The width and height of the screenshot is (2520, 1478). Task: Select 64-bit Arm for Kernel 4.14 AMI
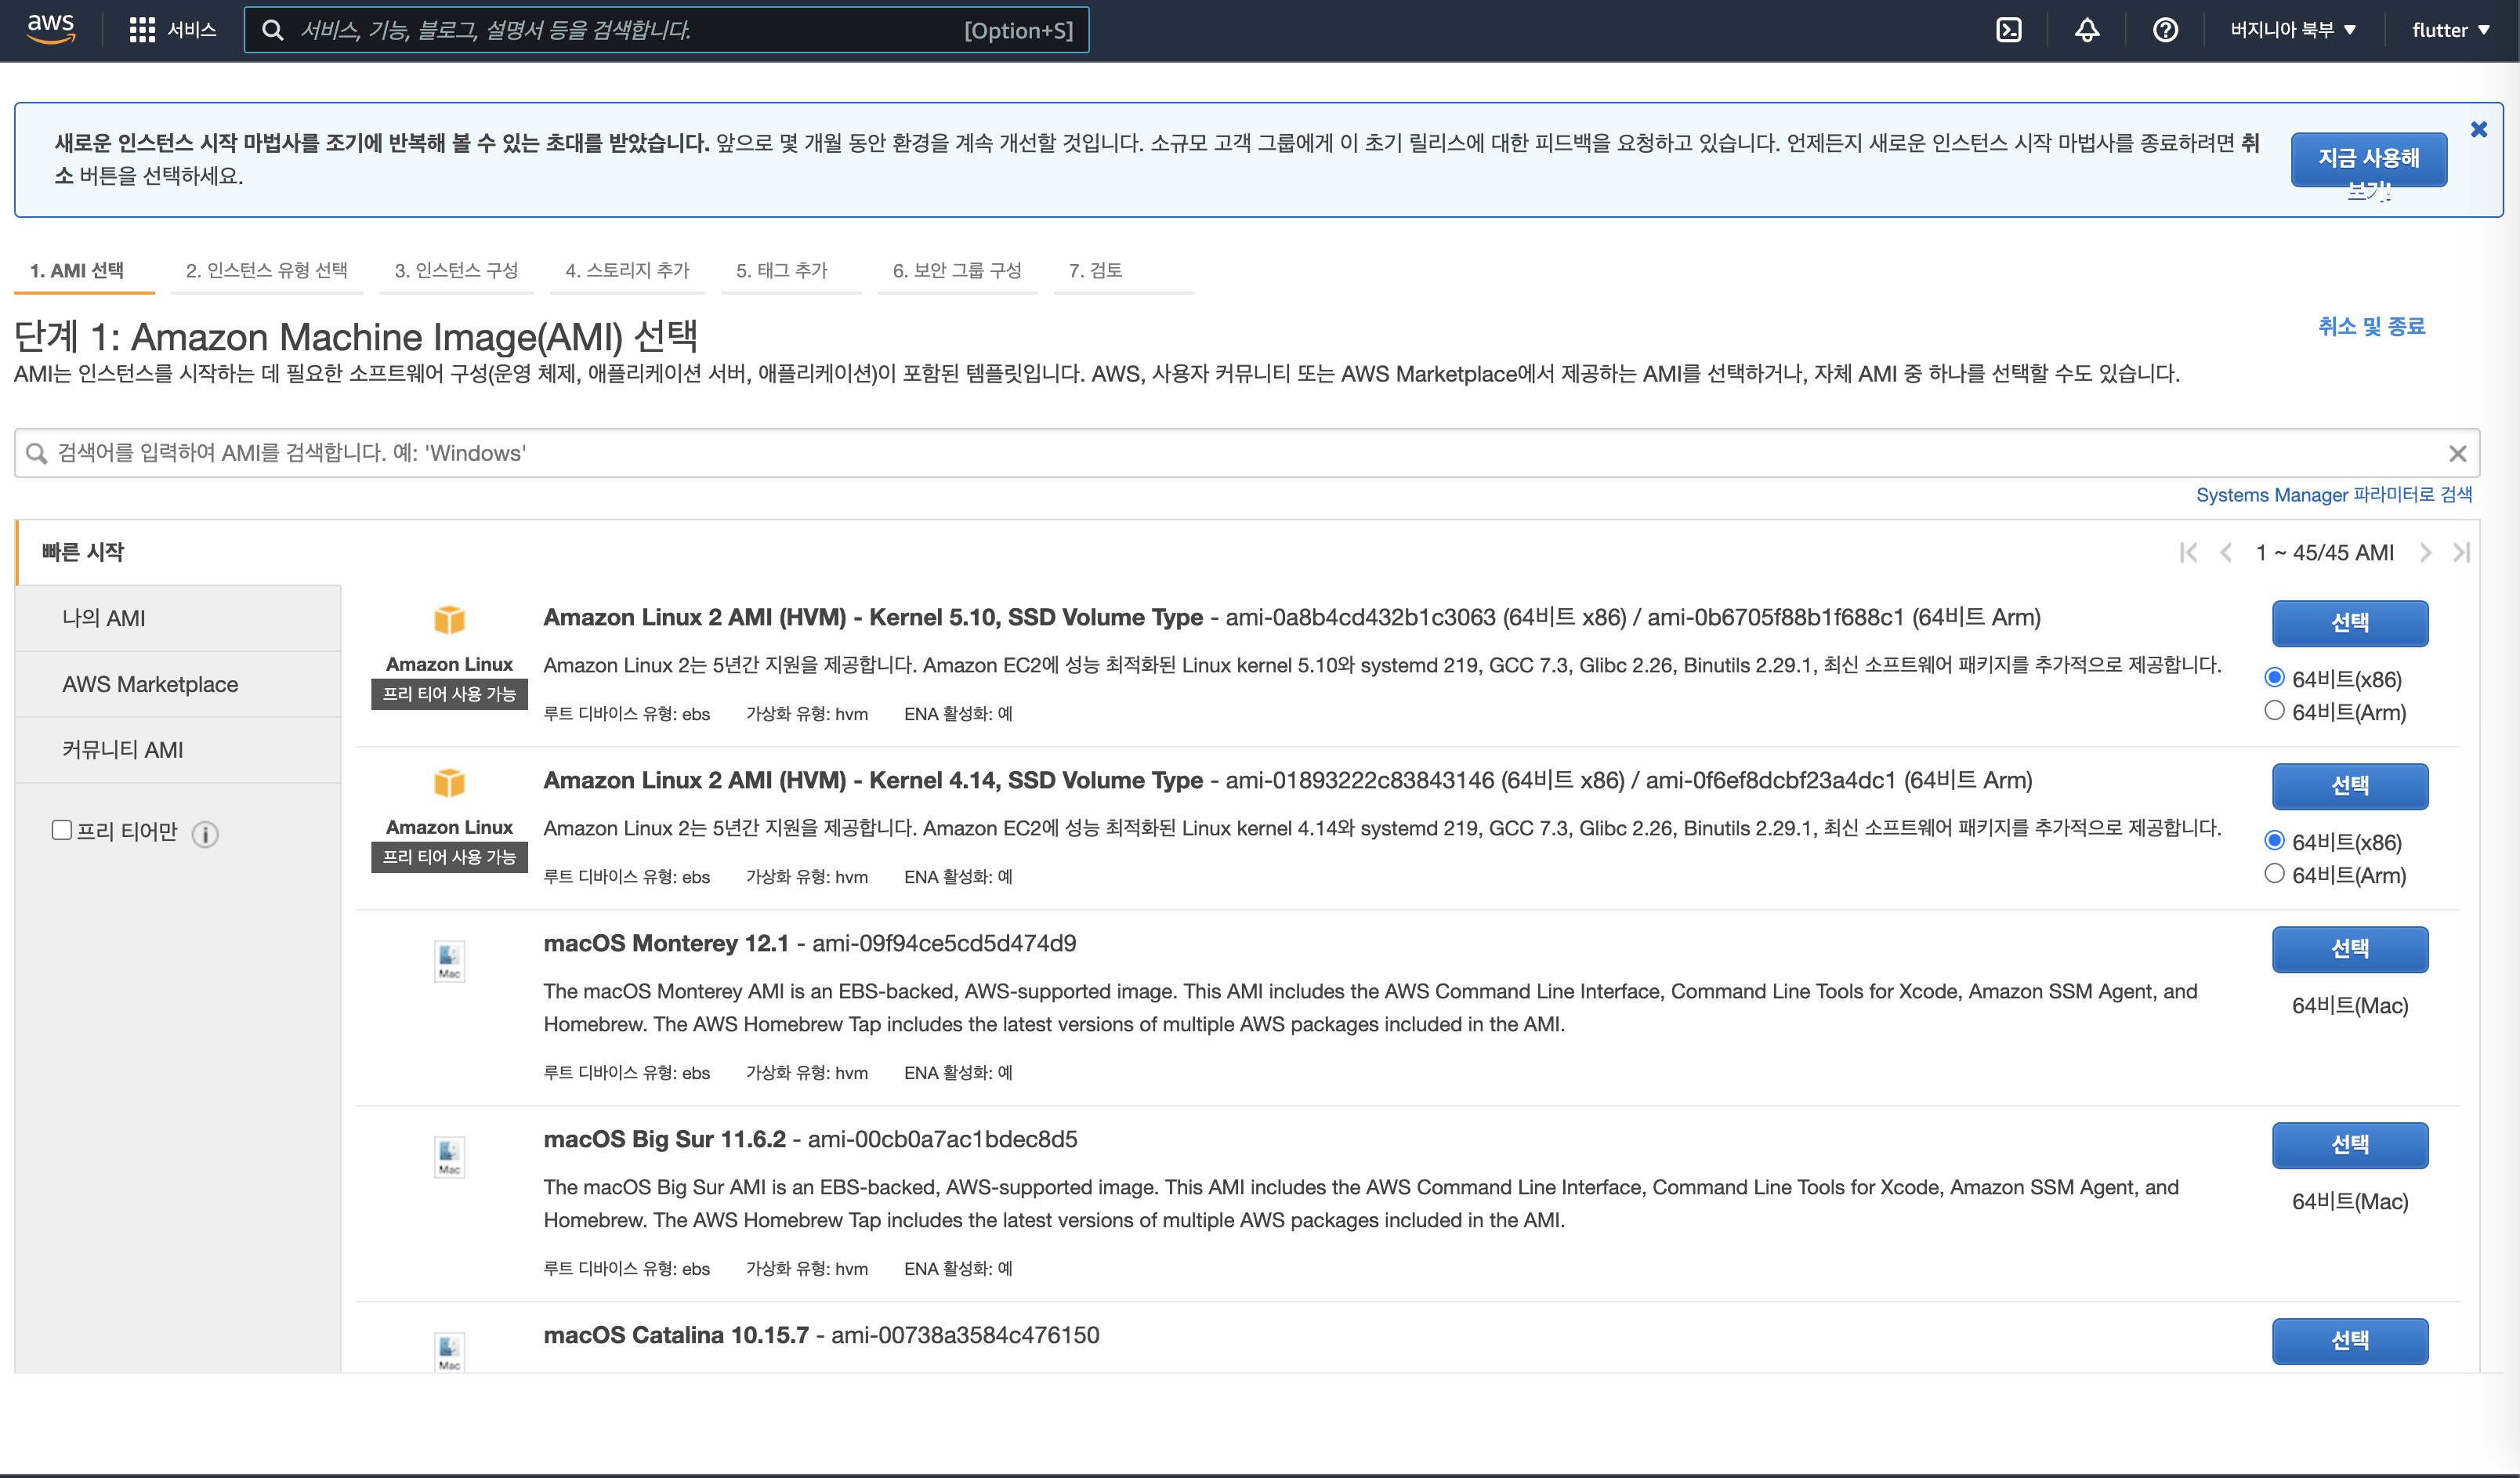(x=2274, y=874)
